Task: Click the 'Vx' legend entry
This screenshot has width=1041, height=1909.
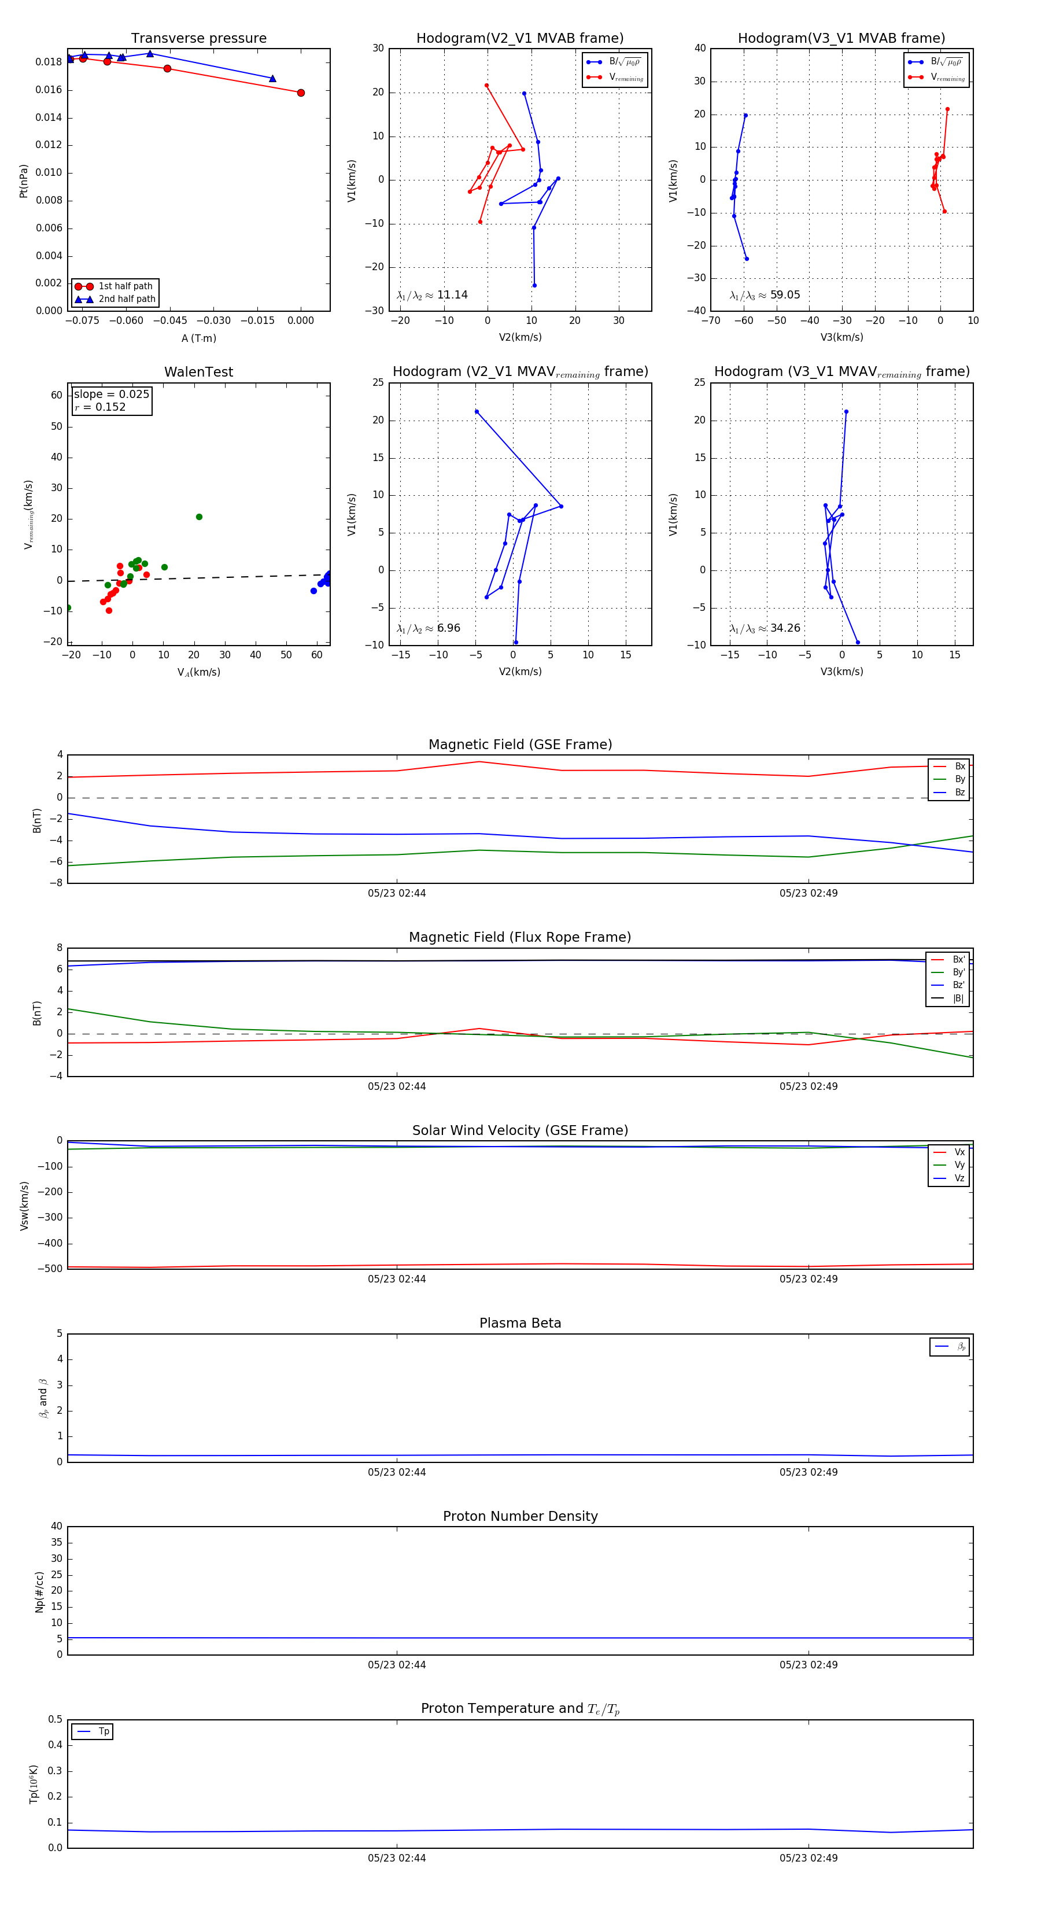Action: (950, 1152)
